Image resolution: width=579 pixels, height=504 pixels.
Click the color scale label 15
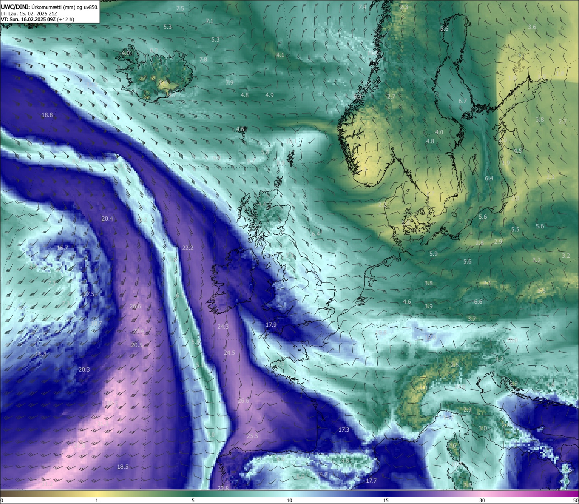point(386,500)
